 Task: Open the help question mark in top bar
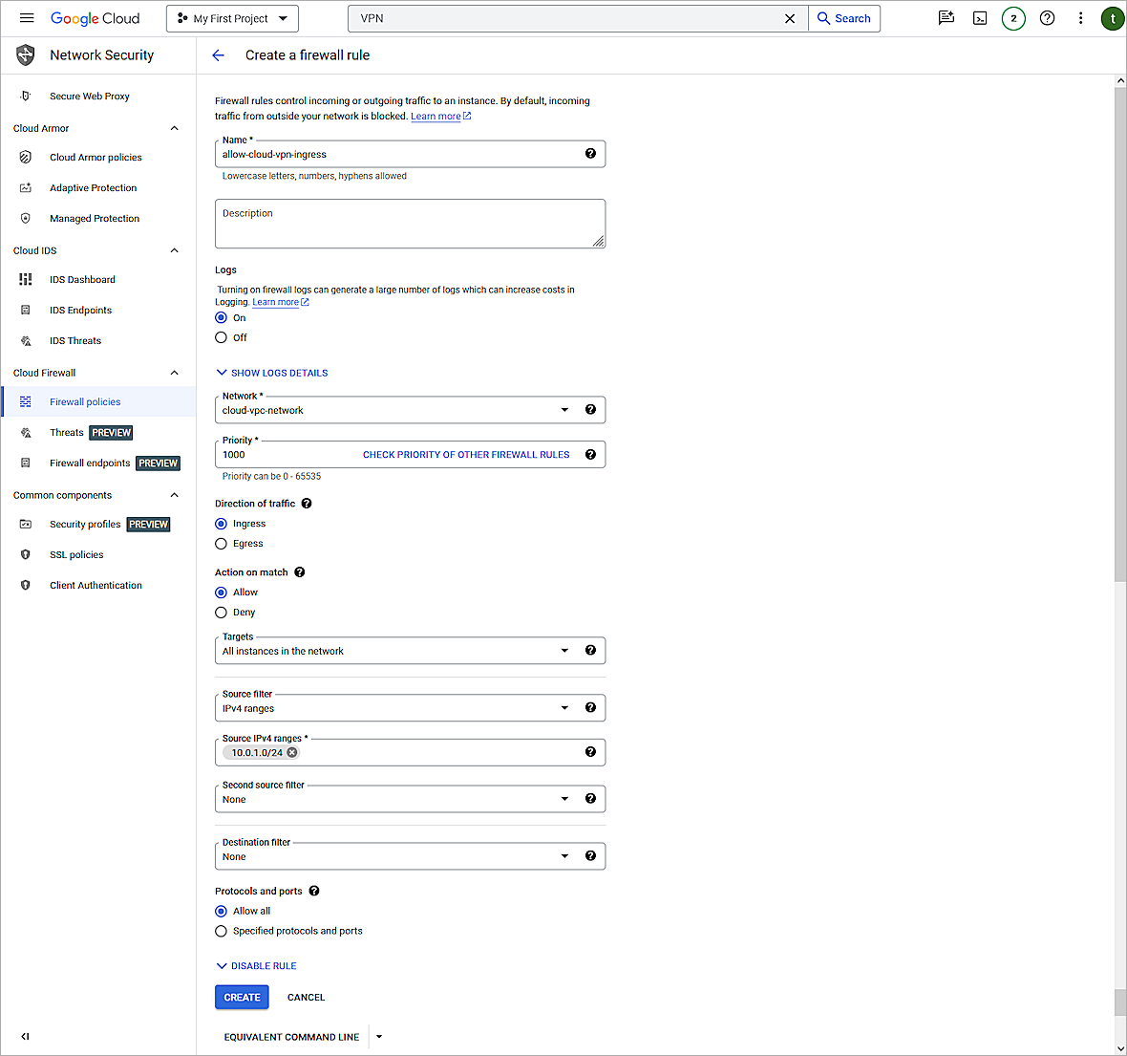pyautogui.click(x=1047, y=18)
